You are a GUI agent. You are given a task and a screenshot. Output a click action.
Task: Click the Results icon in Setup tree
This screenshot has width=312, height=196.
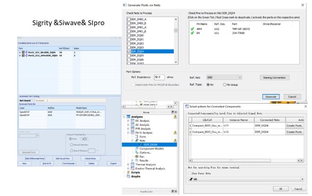(137, 160)
